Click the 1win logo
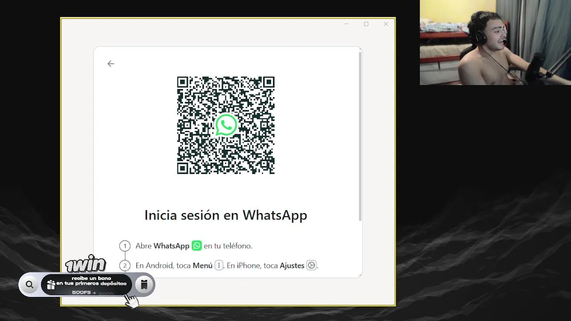 (86, 263)
